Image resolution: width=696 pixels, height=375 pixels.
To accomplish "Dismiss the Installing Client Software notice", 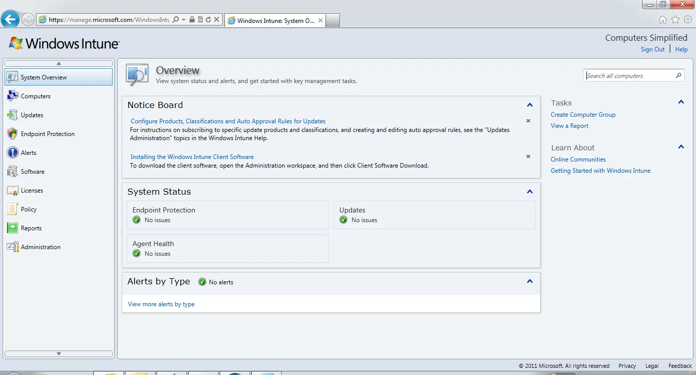I will pyautogui.click(x=528, y=156).
